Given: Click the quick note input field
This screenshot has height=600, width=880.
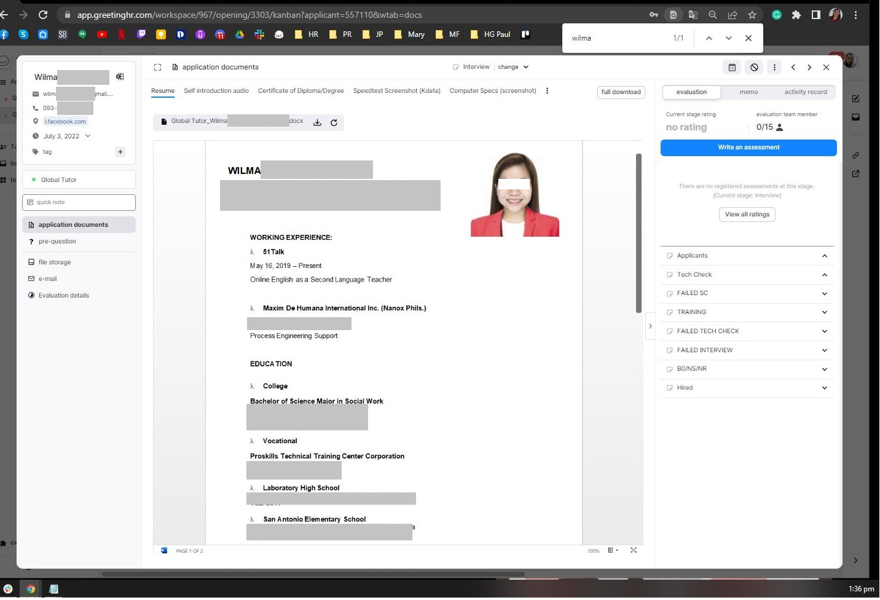Looking at the screenshot, I should [79, 202].
